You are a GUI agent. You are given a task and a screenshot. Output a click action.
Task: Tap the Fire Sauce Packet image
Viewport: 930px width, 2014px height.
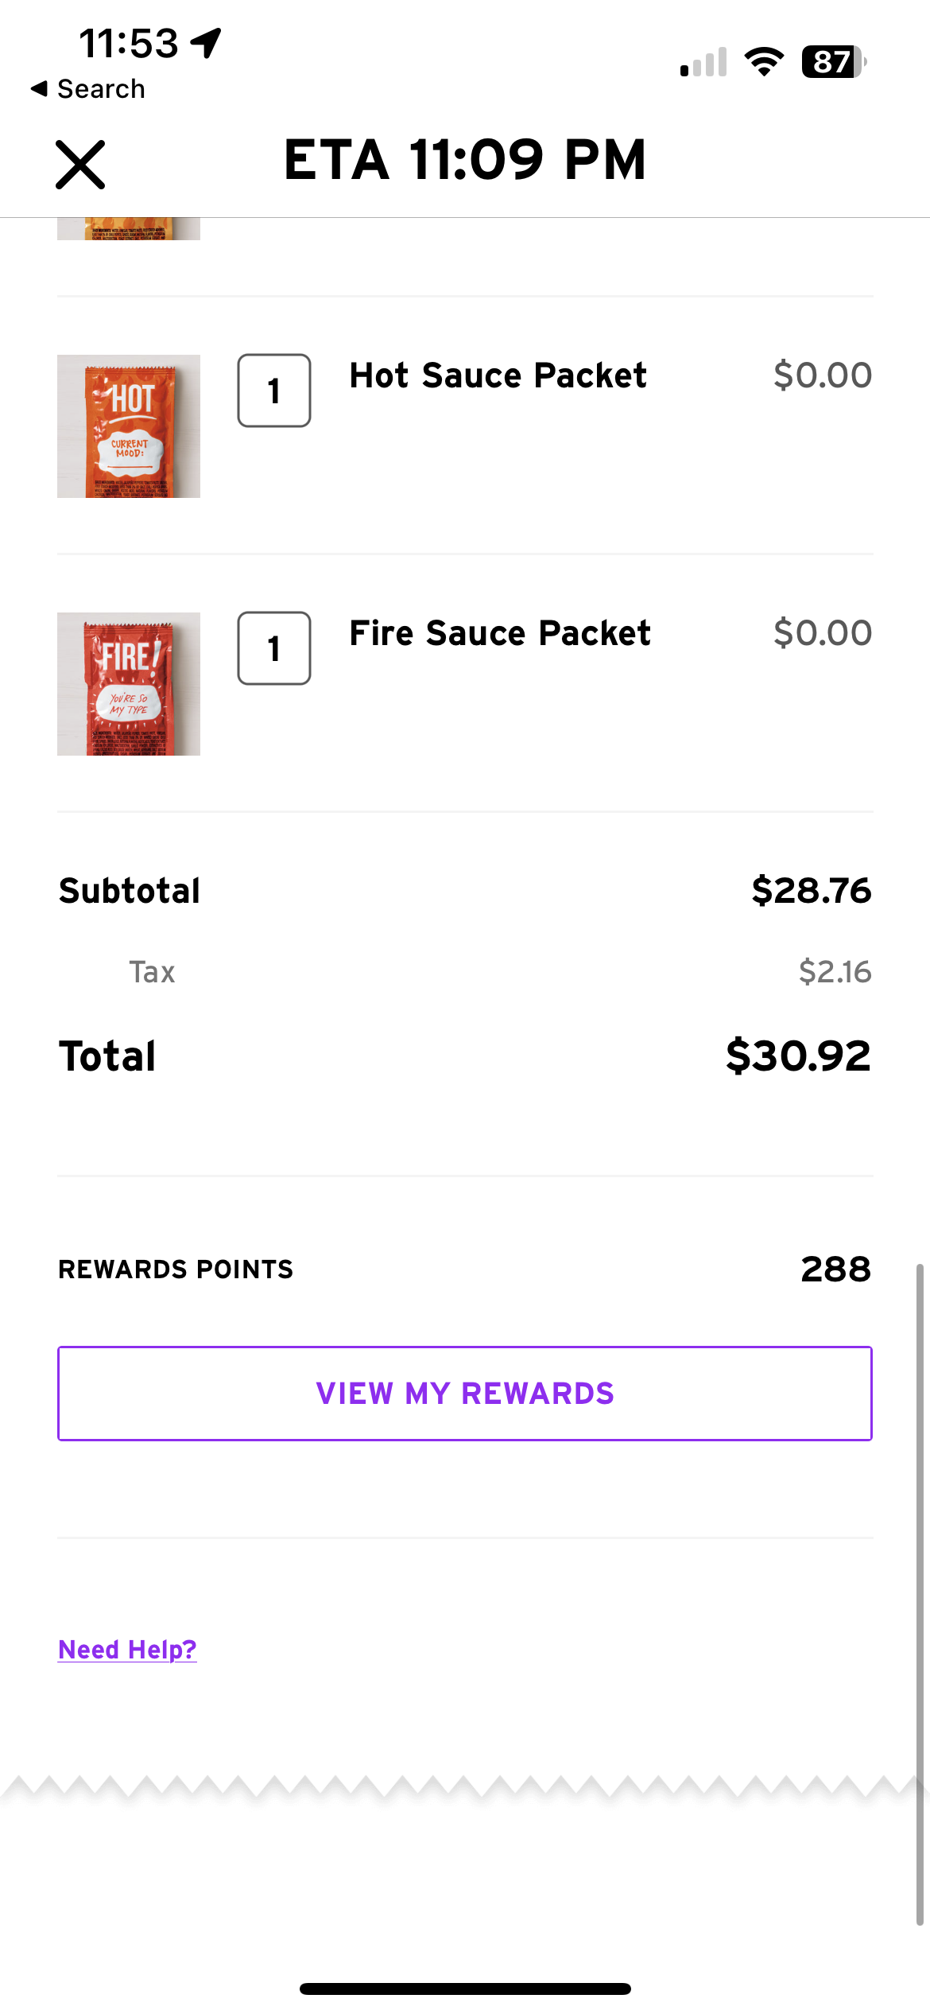click(x=129, y=684)
